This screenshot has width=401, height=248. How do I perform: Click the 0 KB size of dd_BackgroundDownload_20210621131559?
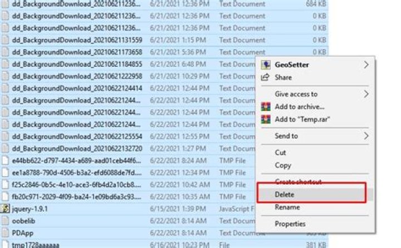coord(319,40)
